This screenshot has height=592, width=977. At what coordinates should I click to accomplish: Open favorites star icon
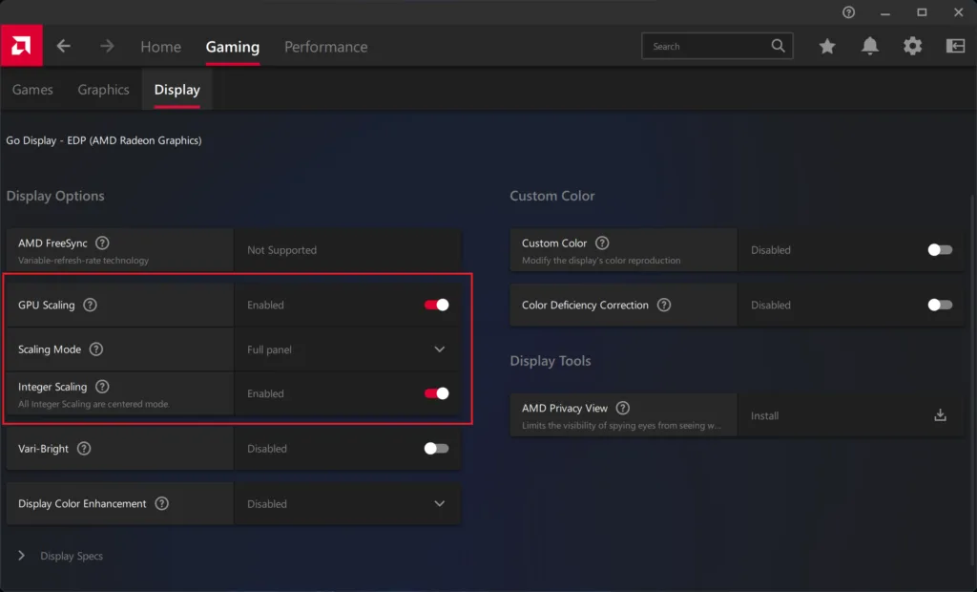pos(827,46)
